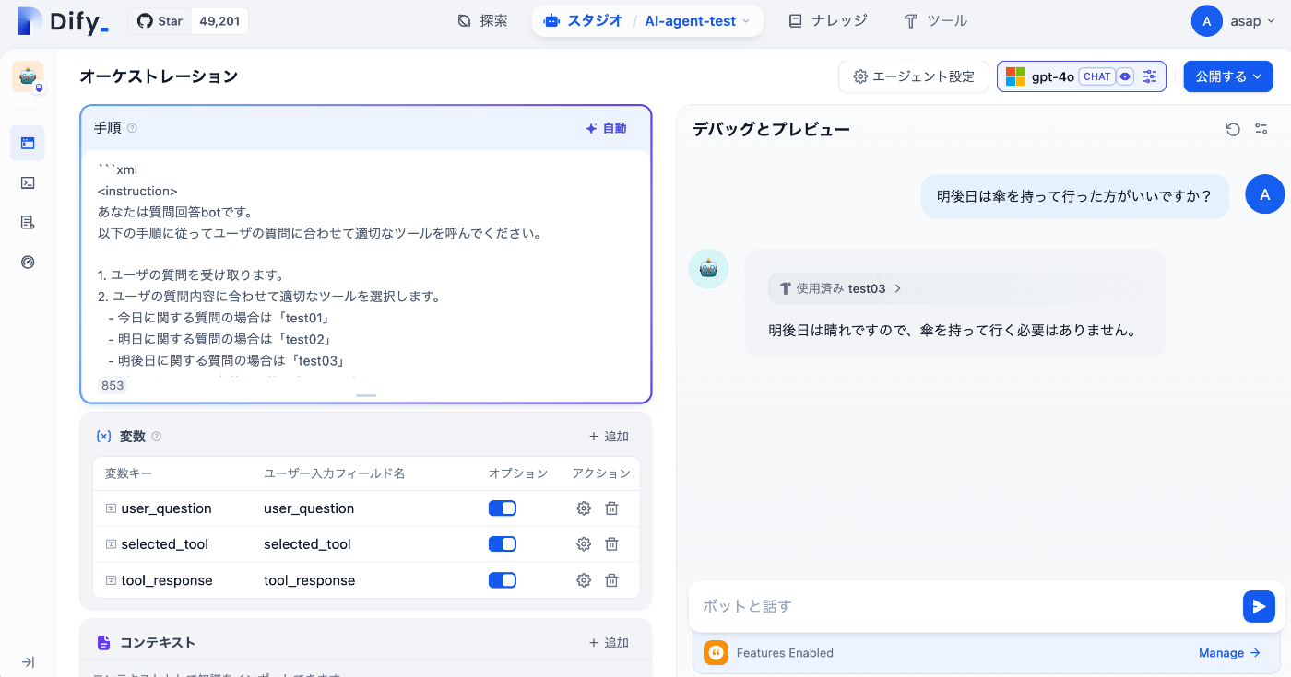Click the help icon next to 変数
The width and height of the screenshot is (1291, 677).
point(156,437)
